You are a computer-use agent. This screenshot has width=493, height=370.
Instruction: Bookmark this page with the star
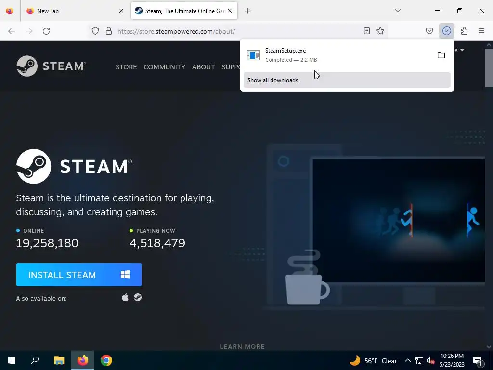pos(380,31)
